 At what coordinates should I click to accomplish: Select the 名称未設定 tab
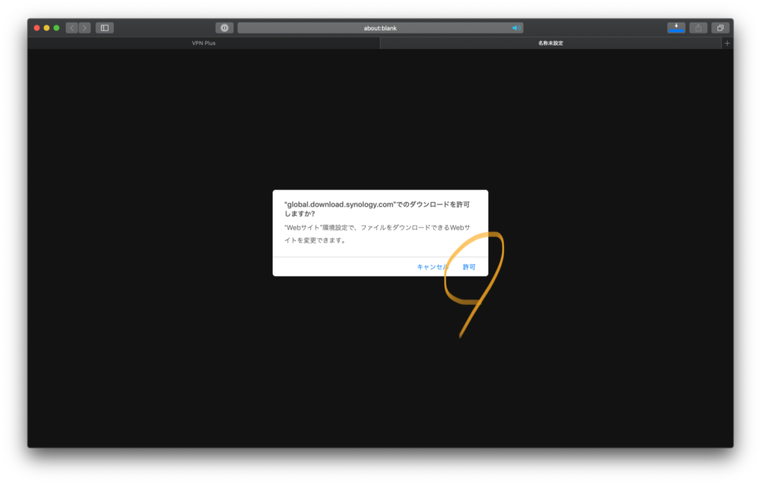(551, 43)
